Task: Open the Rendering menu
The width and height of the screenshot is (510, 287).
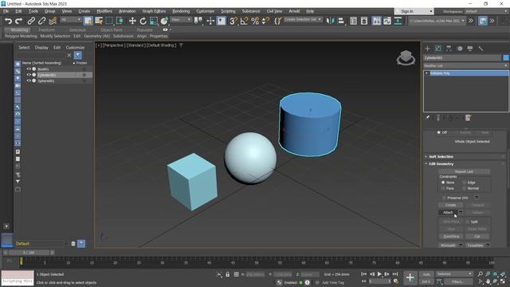Action: pyautogui.click(x=181, y=11)
